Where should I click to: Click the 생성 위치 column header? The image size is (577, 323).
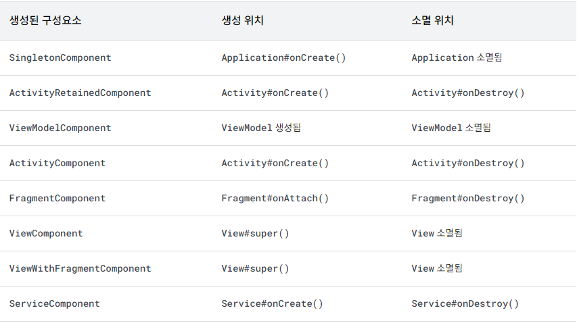coord(242,20)
